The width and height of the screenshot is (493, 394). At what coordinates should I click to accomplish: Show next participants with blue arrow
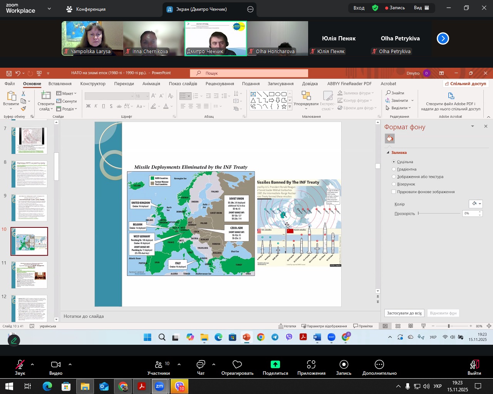click(x=443, y=38)
